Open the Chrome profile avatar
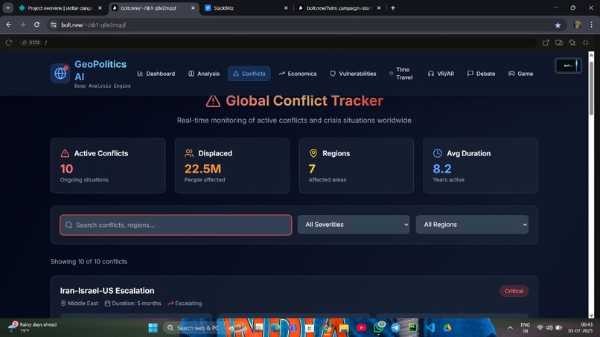 point(577,25)
